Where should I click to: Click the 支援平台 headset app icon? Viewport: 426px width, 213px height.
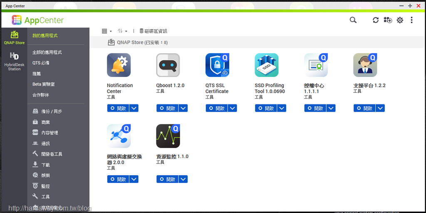pos(365,65)
